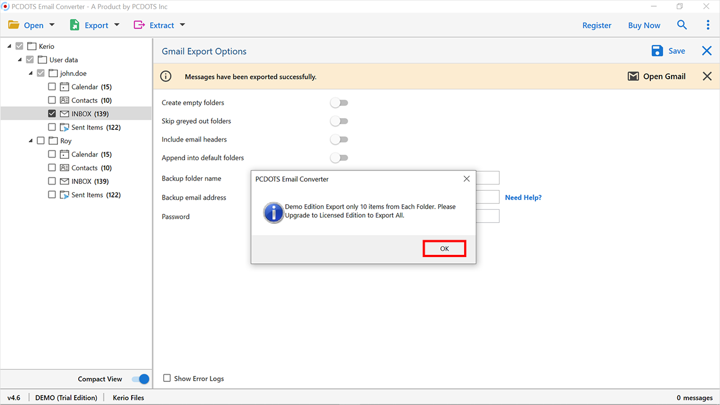Click john.doe INBOX envelope icon
This screenshot has width=720, height=405.
tap(65, 114)
